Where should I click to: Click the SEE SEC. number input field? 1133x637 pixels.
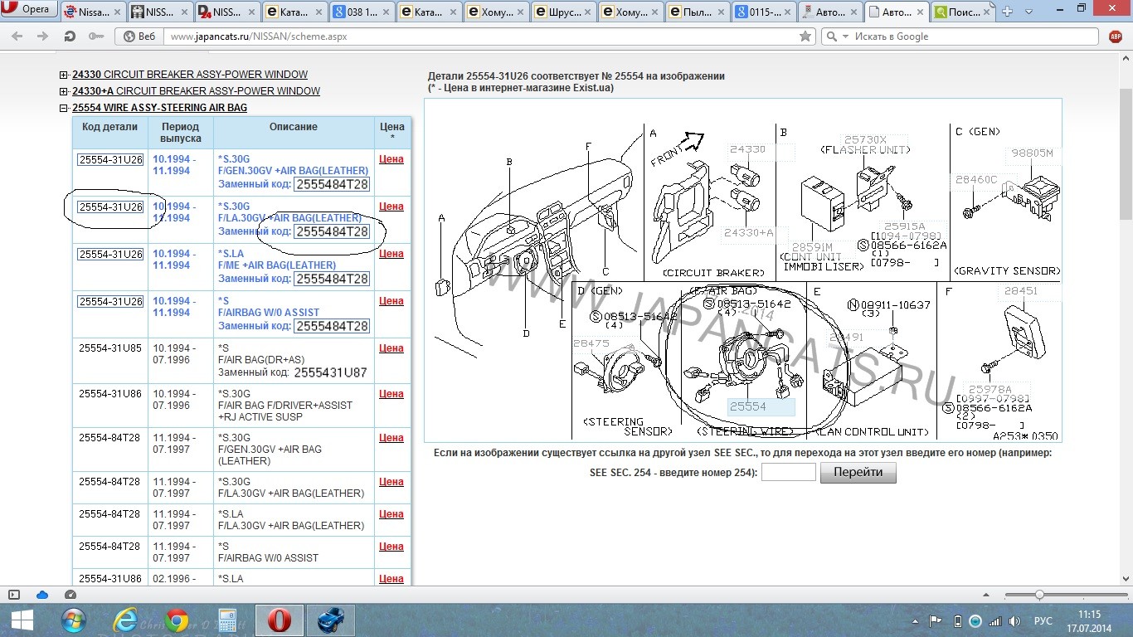click(x=789, y=472)
